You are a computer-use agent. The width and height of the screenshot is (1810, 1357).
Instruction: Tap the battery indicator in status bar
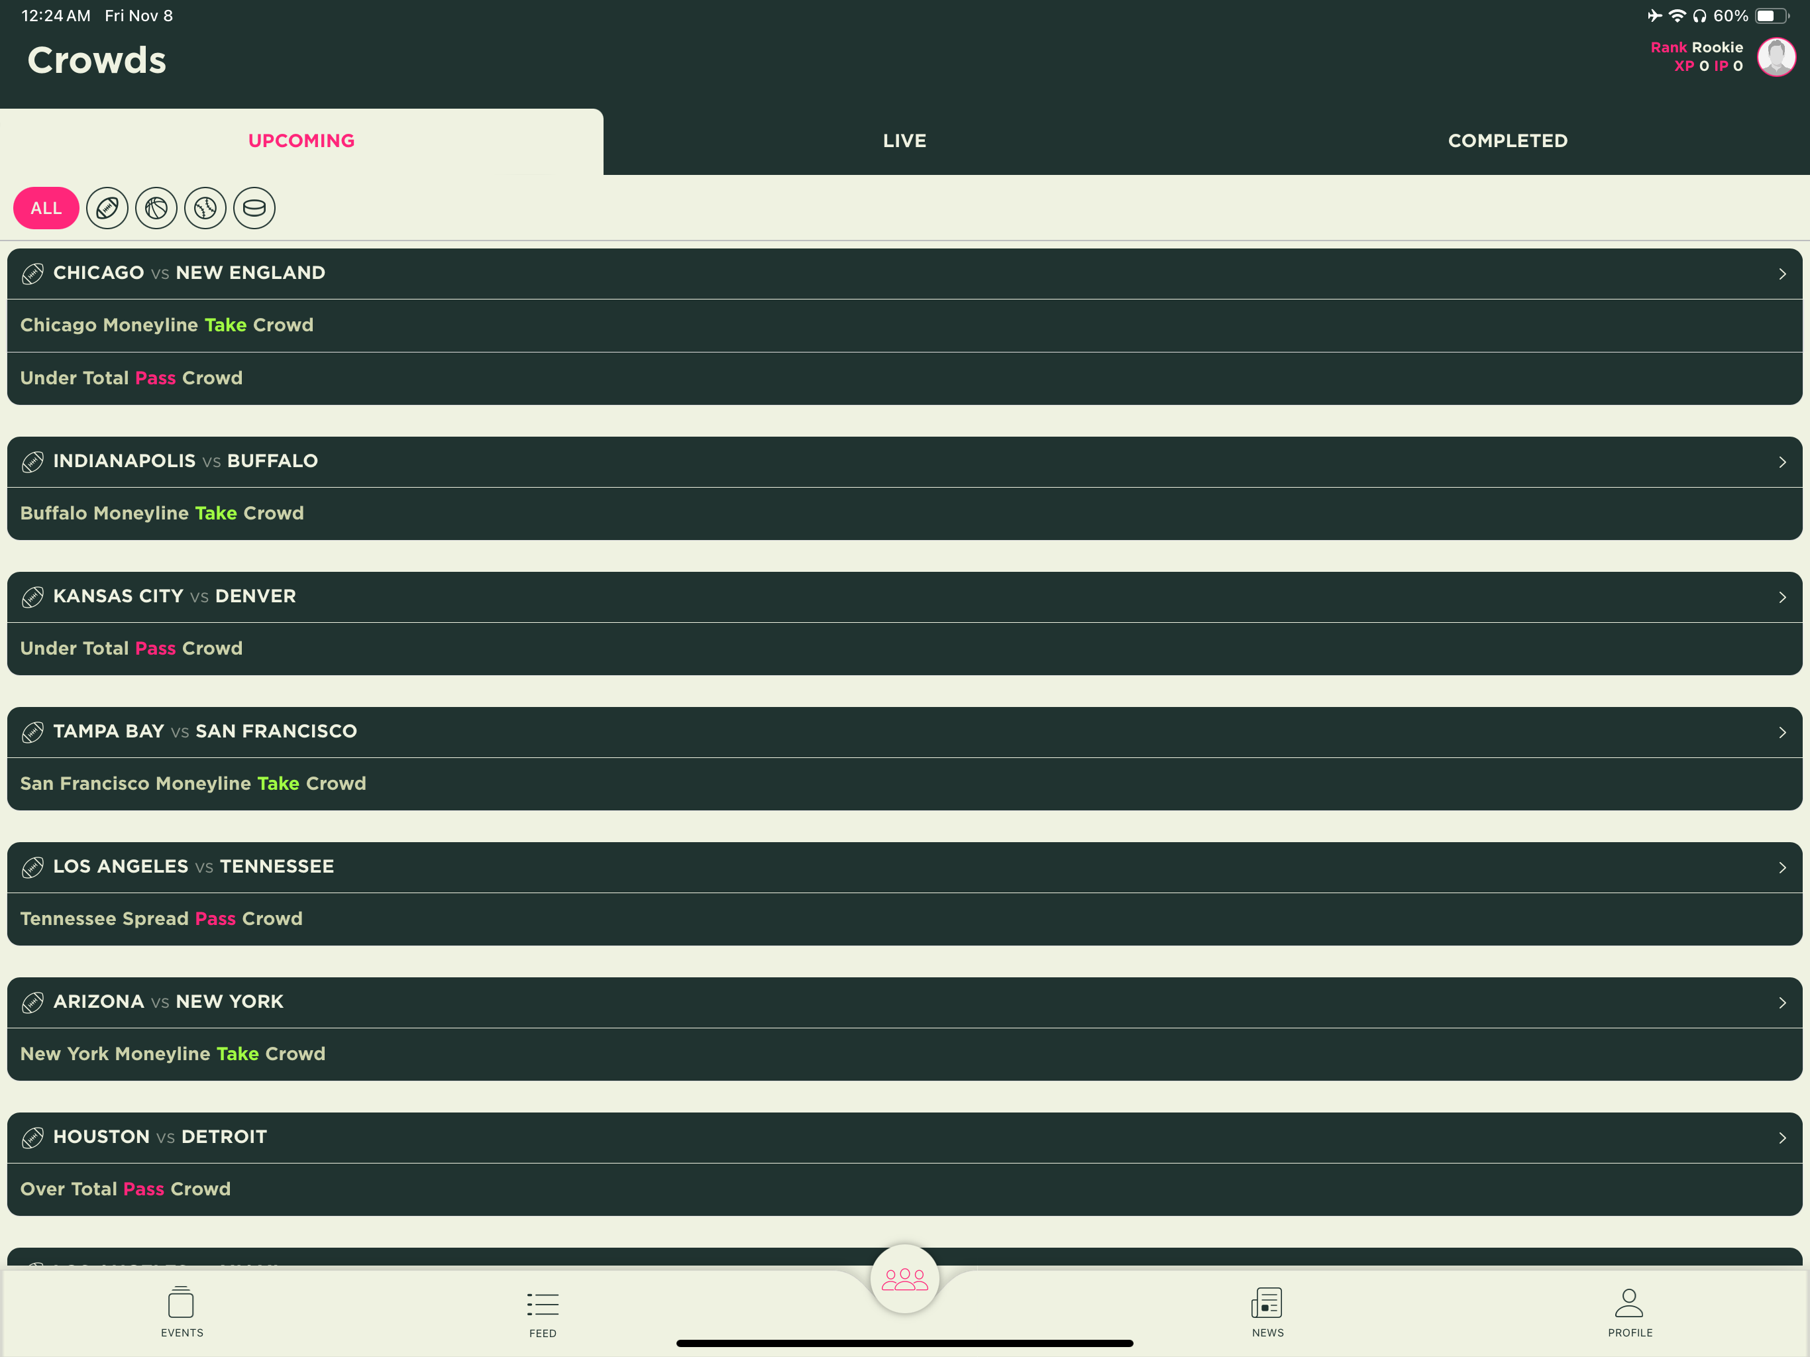(1772, 15)
